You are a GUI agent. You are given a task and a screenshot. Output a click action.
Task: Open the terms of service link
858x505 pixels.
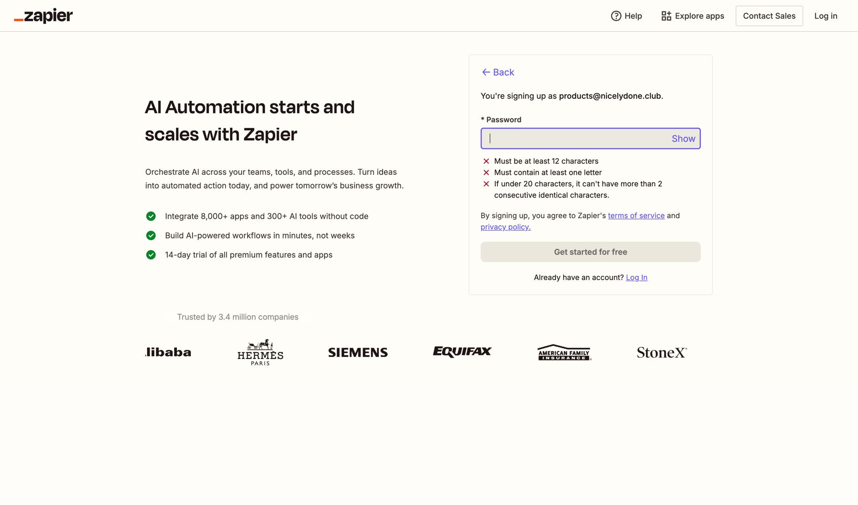pos(636,215)
